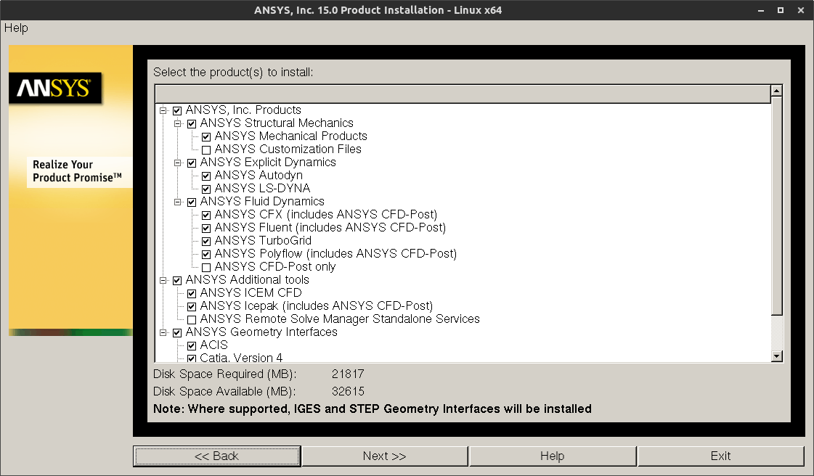Uncheck ANSYS Fluid Dynamics checkbox
Screen dimensions: 814x476
click(192, 202)
